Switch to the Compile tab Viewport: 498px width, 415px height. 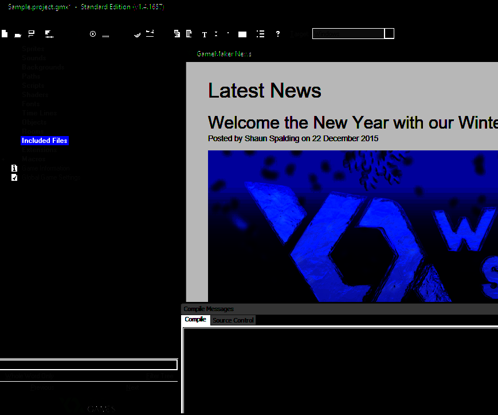coord(195,320)
